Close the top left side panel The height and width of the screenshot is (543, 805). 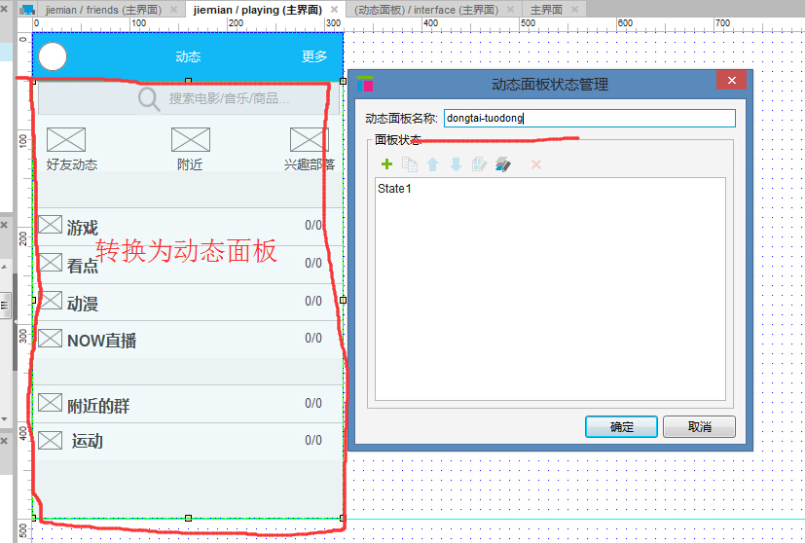4,9
